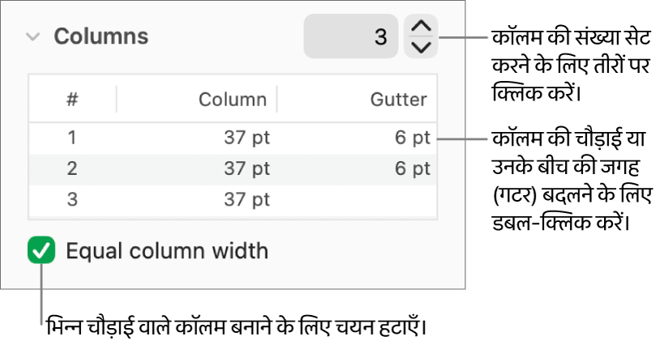Click 6 pt gutter of column 2
This screenshot has height=345, width=664.
click(x=412, y=168)
